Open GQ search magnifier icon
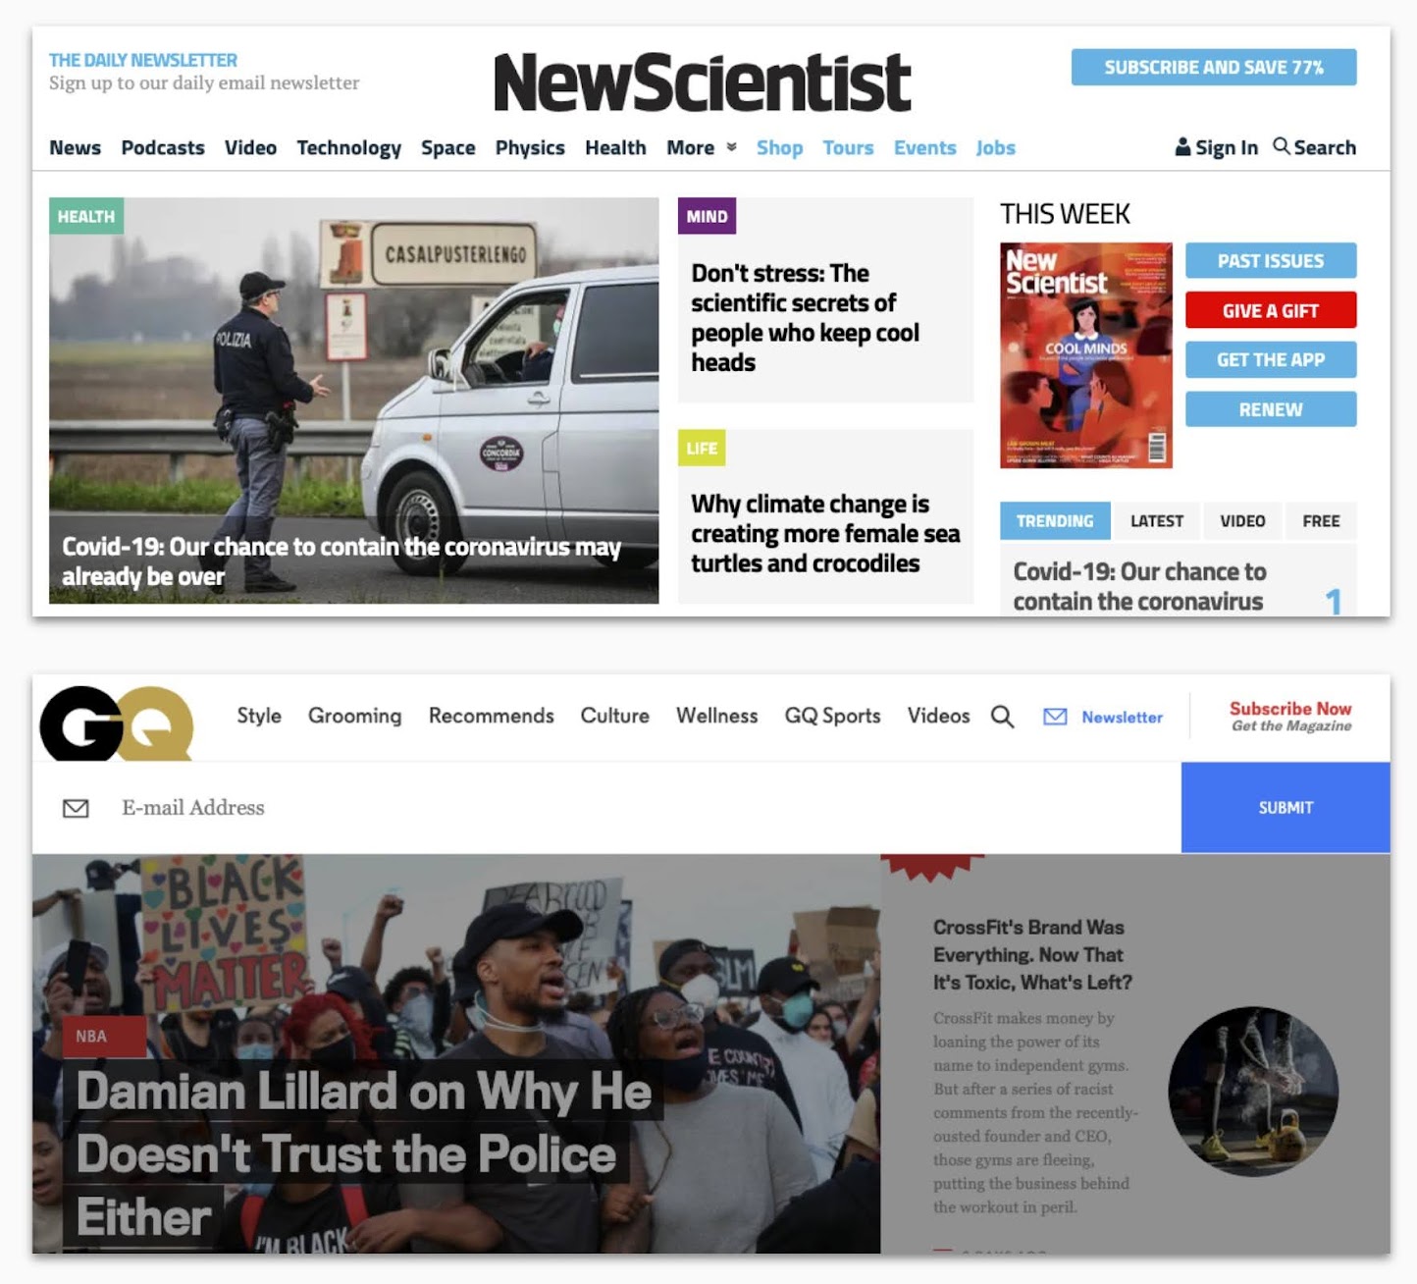This screenshot has height=1284, width=1417. (x=1002, y=717)
